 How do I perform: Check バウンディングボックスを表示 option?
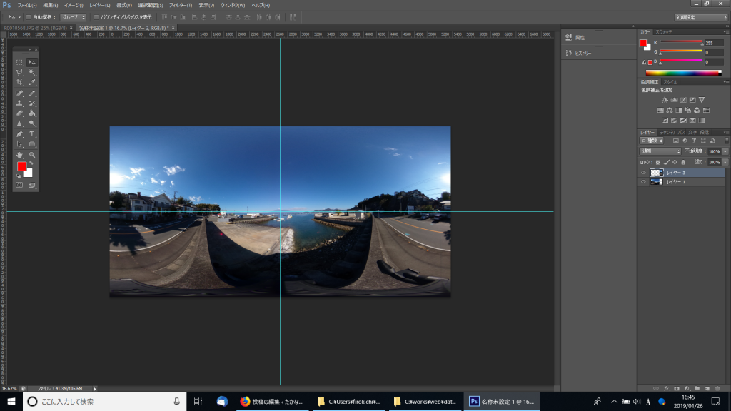tap(96, 16)
